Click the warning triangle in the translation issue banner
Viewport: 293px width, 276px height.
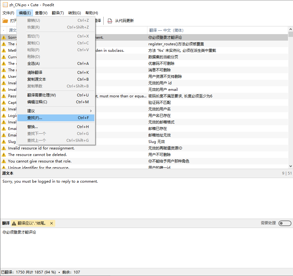pyautogui.click(x=14, y=223)
